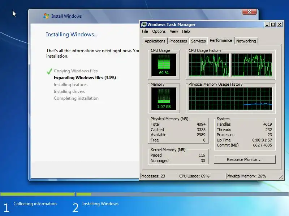Click the 'Installing features' step
The width and height of the screenshot is (289, 216).
click(70, 85)
